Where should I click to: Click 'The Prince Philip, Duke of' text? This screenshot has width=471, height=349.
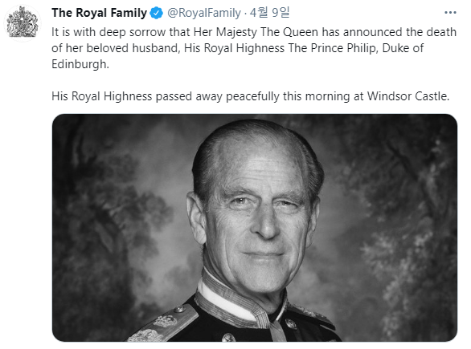(x=356, y=48)
